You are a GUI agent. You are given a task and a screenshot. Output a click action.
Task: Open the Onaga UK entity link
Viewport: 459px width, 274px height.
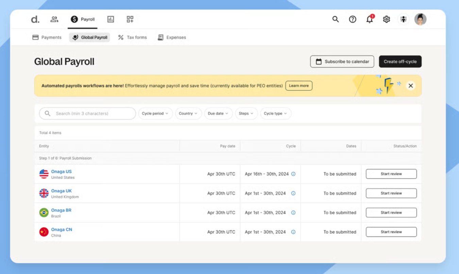pyautogui.click(x=62, y=191)
